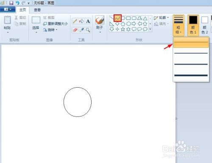Expand the full shapes gallery
The image size is (212, 163).
[x=150, y=29]
